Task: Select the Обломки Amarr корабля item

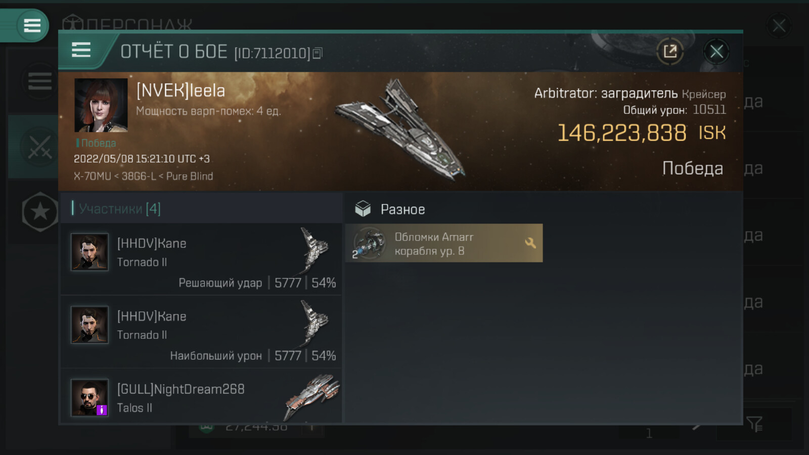Action: click(x=444, y=243)
